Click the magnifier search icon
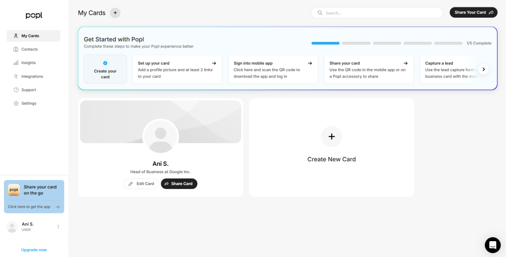Image resolution: width=506 pixels, height=257 pixels. pos(320,13)
